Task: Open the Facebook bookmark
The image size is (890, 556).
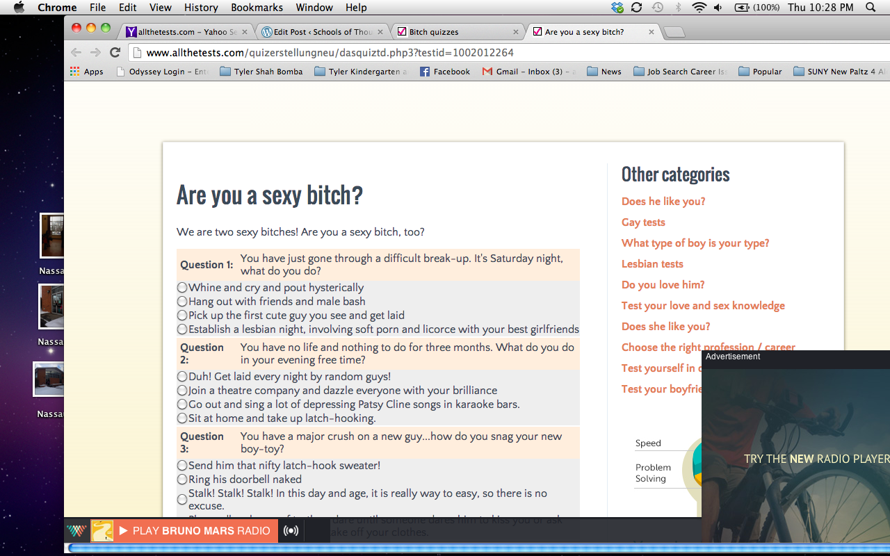Action: pos(444,72)
